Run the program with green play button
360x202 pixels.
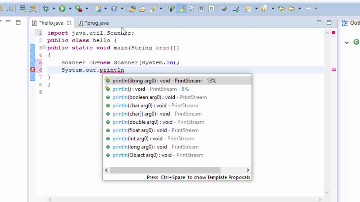pyautogui.click(x=62, y=9)
